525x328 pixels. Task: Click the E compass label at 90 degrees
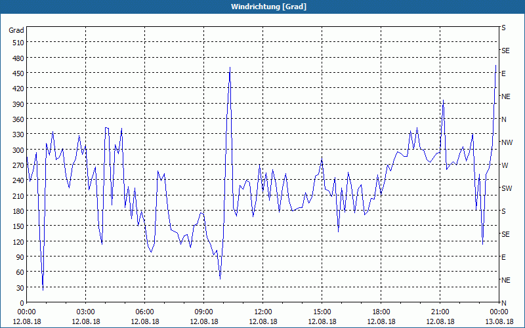[x=503, y=257]
